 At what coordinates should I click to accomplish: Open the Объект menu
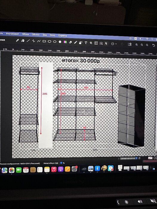(36, 35)
